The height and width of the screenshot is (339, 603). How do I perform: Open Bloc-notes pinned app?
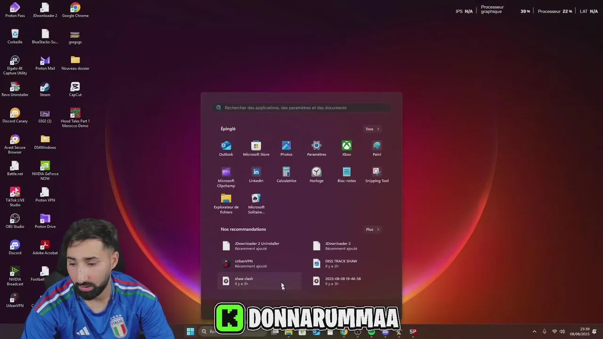347,175
